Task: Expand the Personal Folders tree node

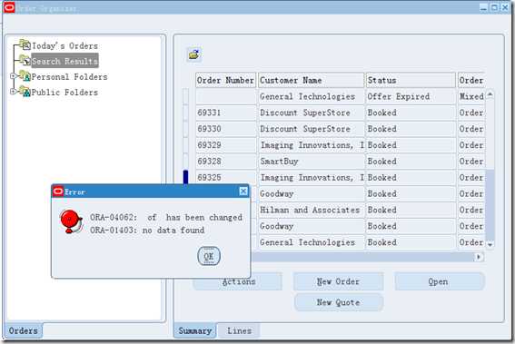Action: click(13, 76)
